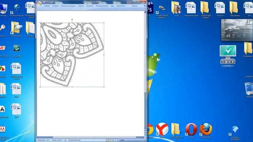Select the lace pattern picture
This screenshot has height=142, width=253.
click(72, 55)
